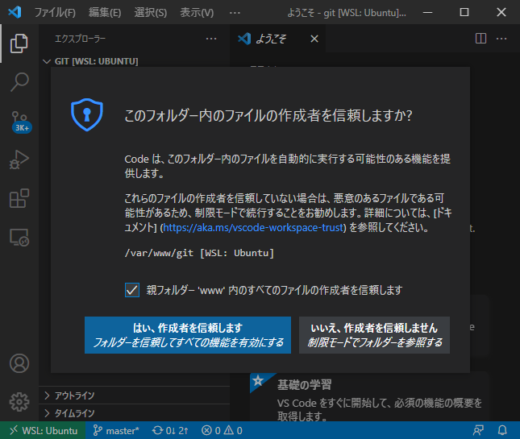
Task: Click the エクスプローラー panel title
Action: click(80, 39)
